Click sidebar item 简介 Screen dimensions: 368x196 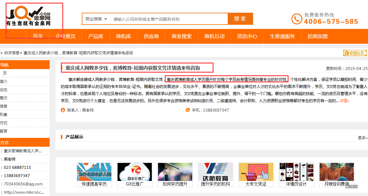click(x=4, y=81)
